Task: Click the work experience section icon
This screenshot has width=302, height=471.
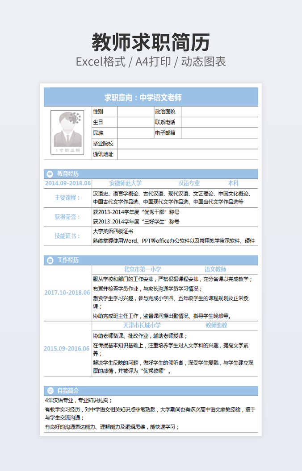Action: (x=50, y=260)
